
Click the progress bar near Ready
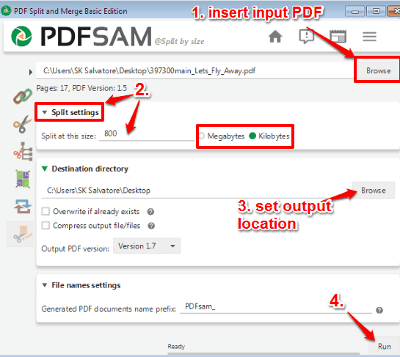coord(263,353)
